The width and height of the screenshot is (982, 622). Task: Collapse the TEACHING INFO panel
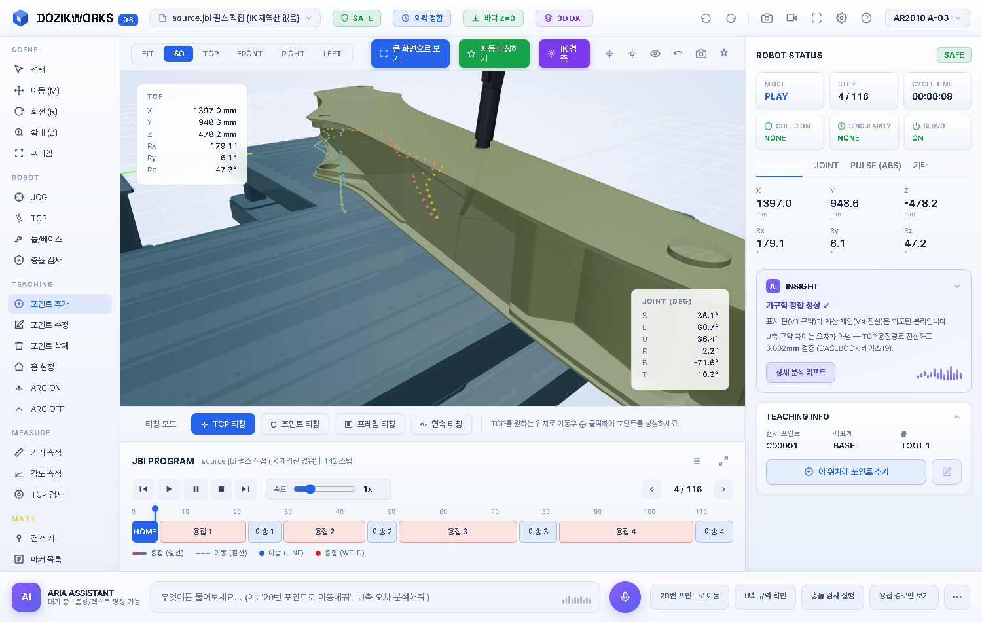[x=957, y=417]
